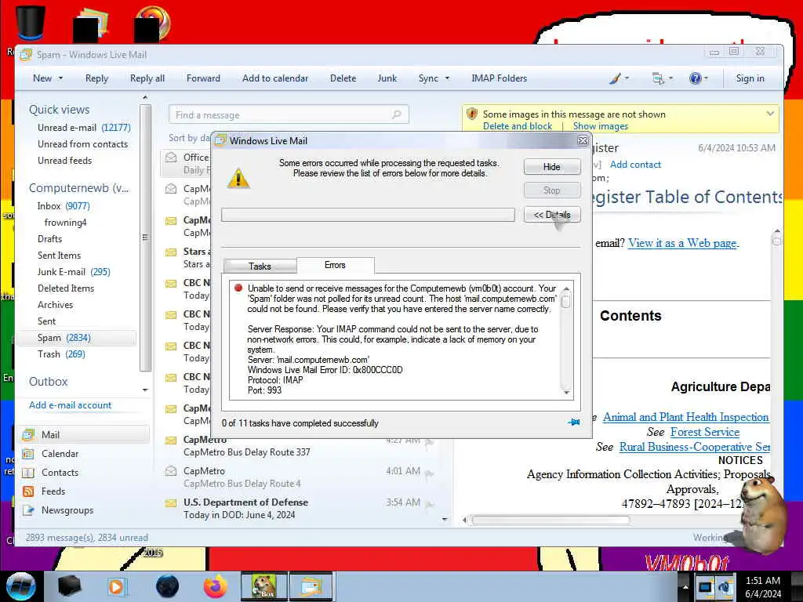Viewport: 803px width, 602px height.
Task: Click Delete in the toolbar
Action: click(343, 78)
